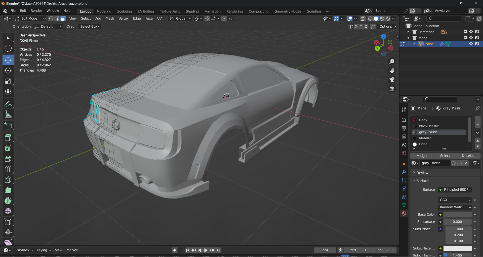This screenshot has height=257, width=483.
Task: Open the Modifiers wrench tab
Action: tap(404, 172)
